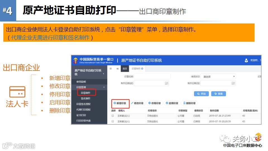Image resolution: width=268 pixels, height=151 pixels.
Task: Close the 印章制作 tab via its round icon
Action: (142, 69)
